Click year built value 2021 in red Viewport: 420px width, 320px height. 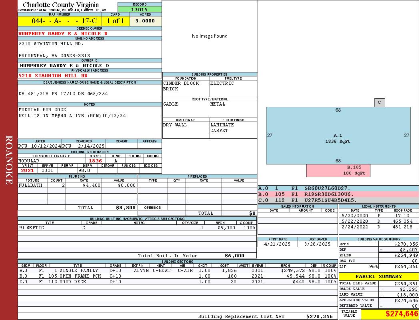28,170
